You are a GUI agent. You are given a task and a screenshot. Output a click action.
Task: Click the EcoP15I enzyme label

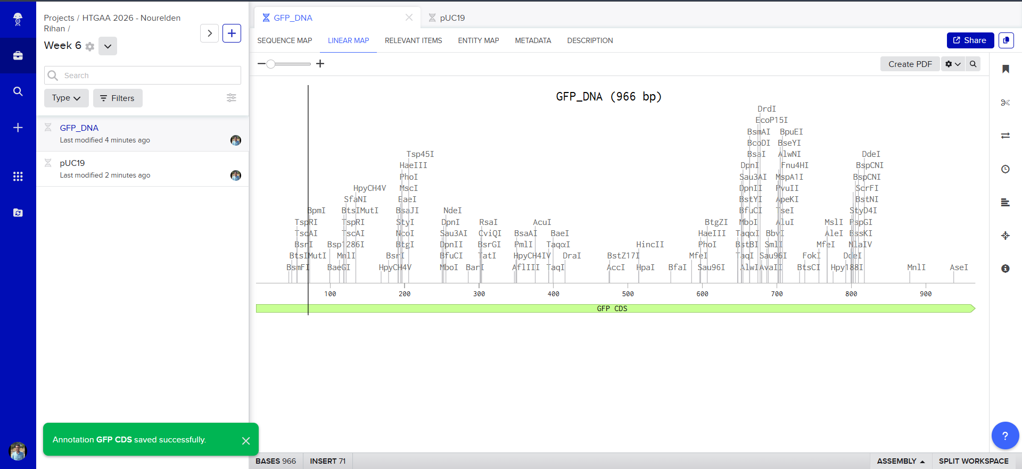pos(771,120)
